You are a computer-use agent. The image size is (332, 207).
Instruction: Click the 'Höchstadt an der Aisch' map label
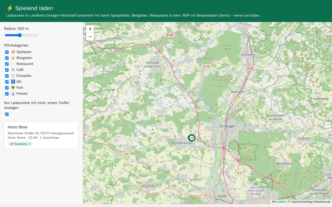pos(153,64)
